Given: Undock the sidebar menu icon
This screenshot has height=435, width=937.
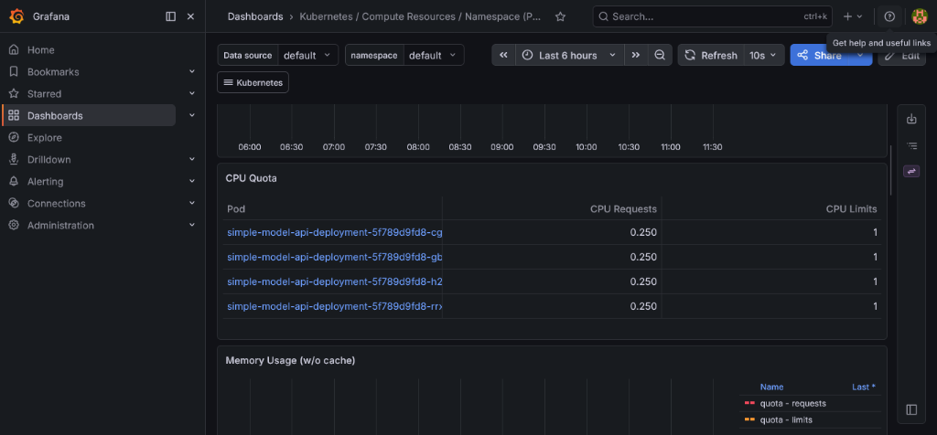Looking at the screenshot, I should (x=171, y=16).
